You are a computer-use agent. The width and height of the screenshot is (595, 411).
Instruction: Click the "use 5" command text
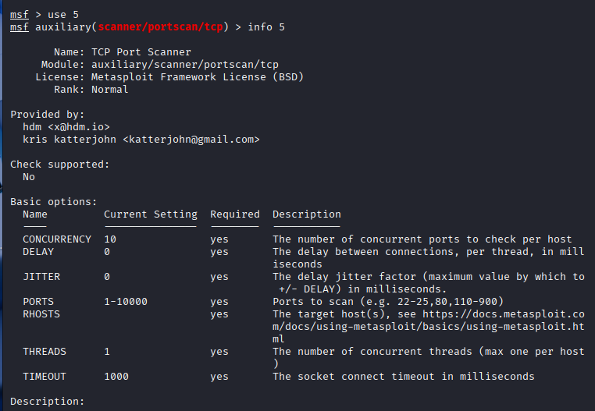(57, 15)
